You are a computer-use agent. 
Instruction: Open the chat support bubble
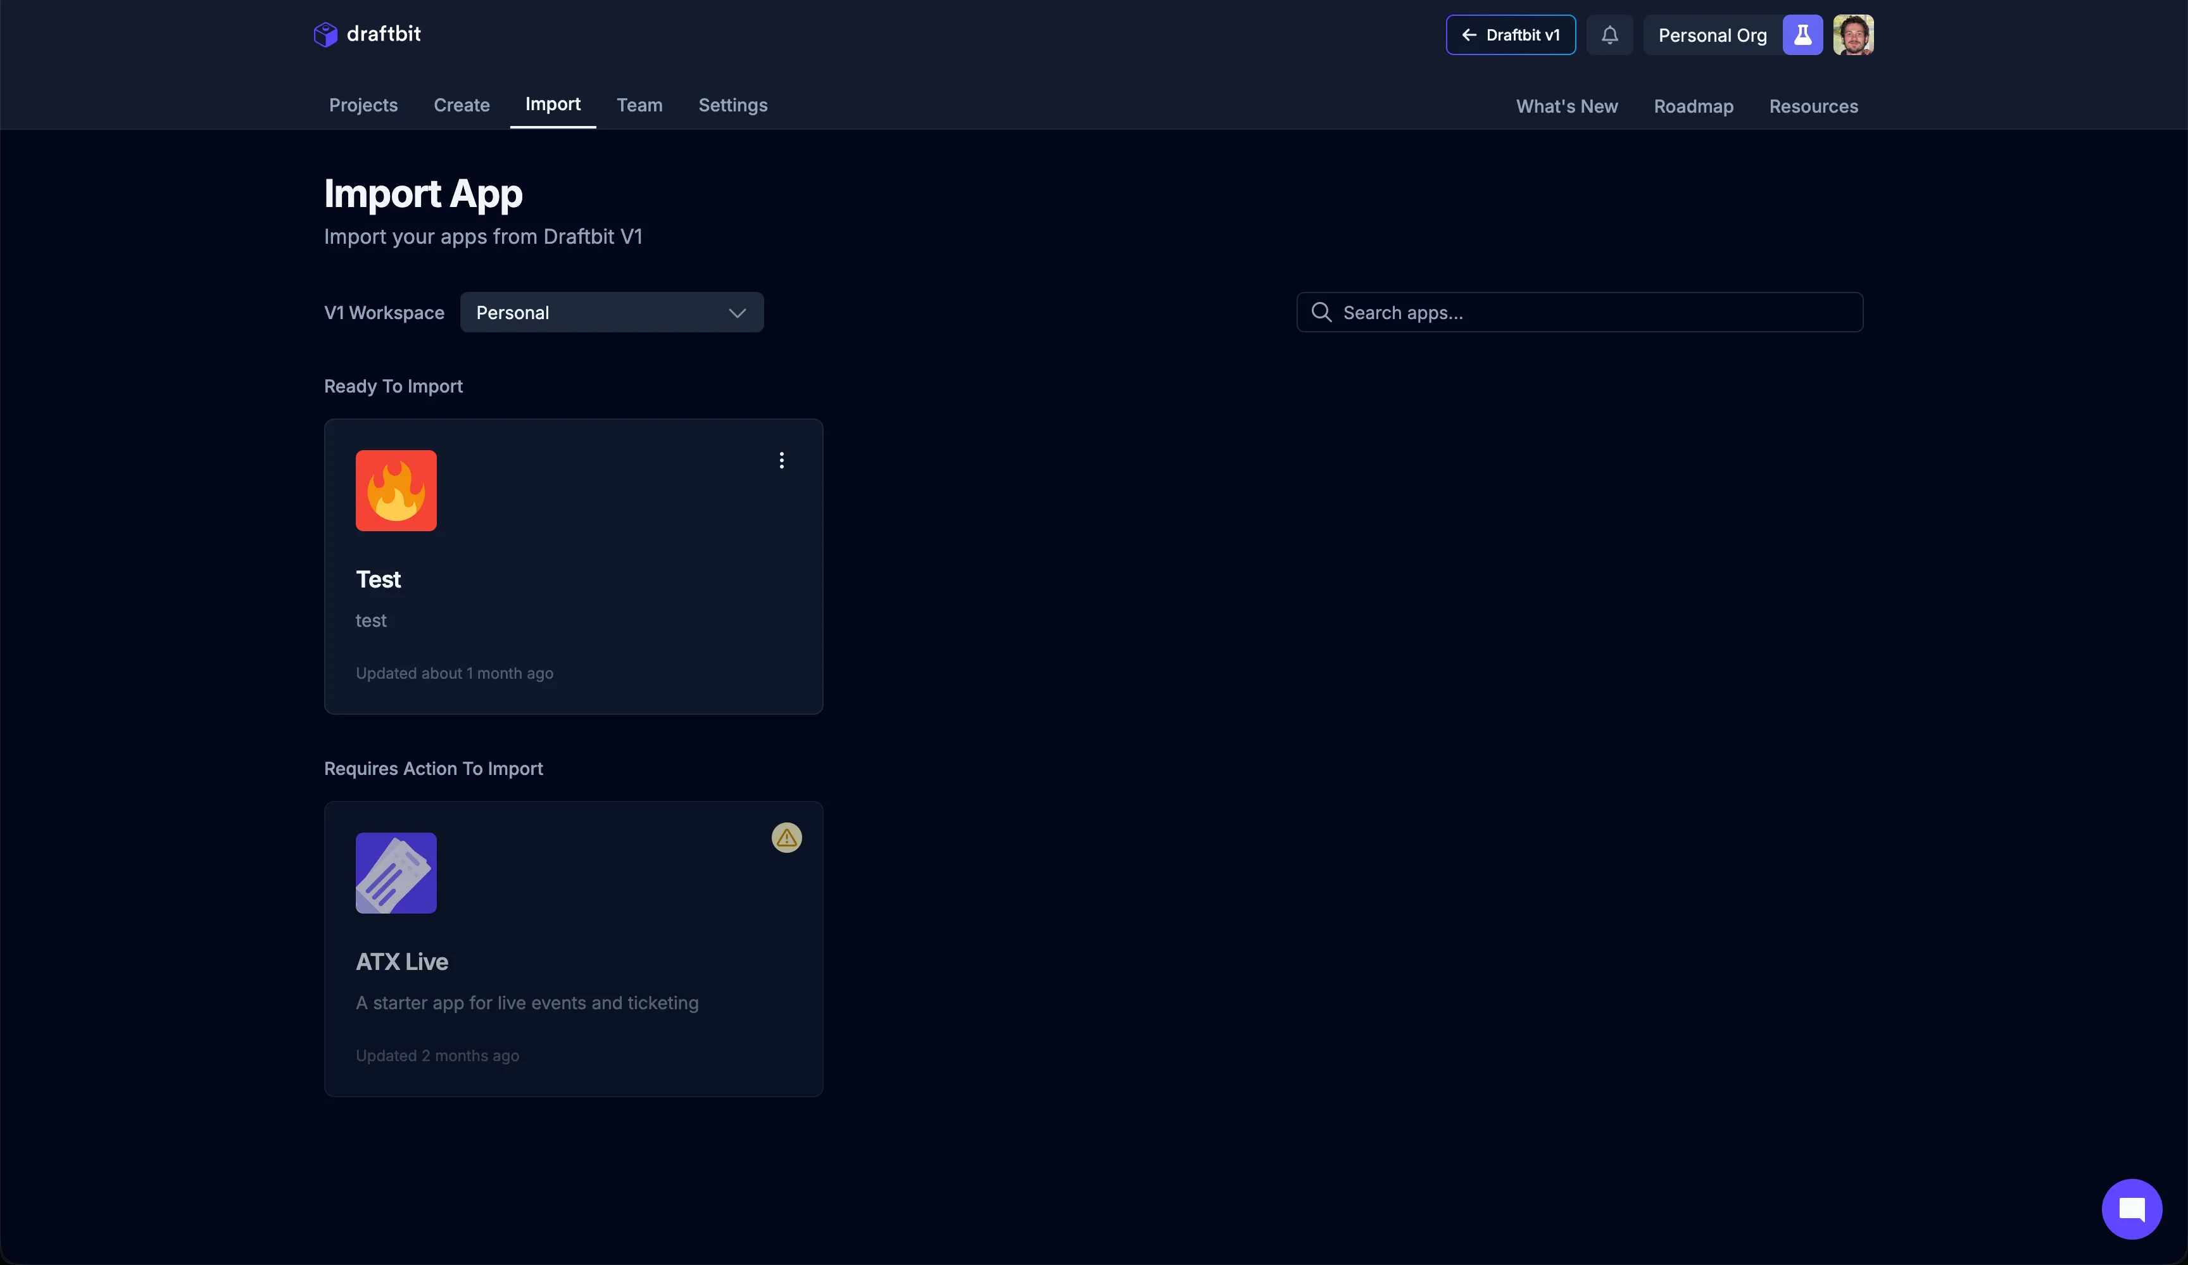coord(2132,1209)
